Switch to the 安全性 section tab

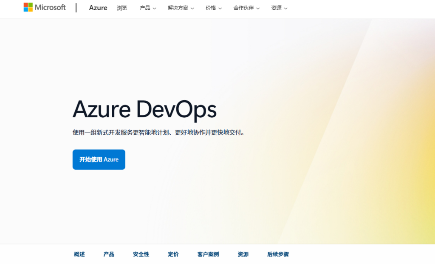141,254
